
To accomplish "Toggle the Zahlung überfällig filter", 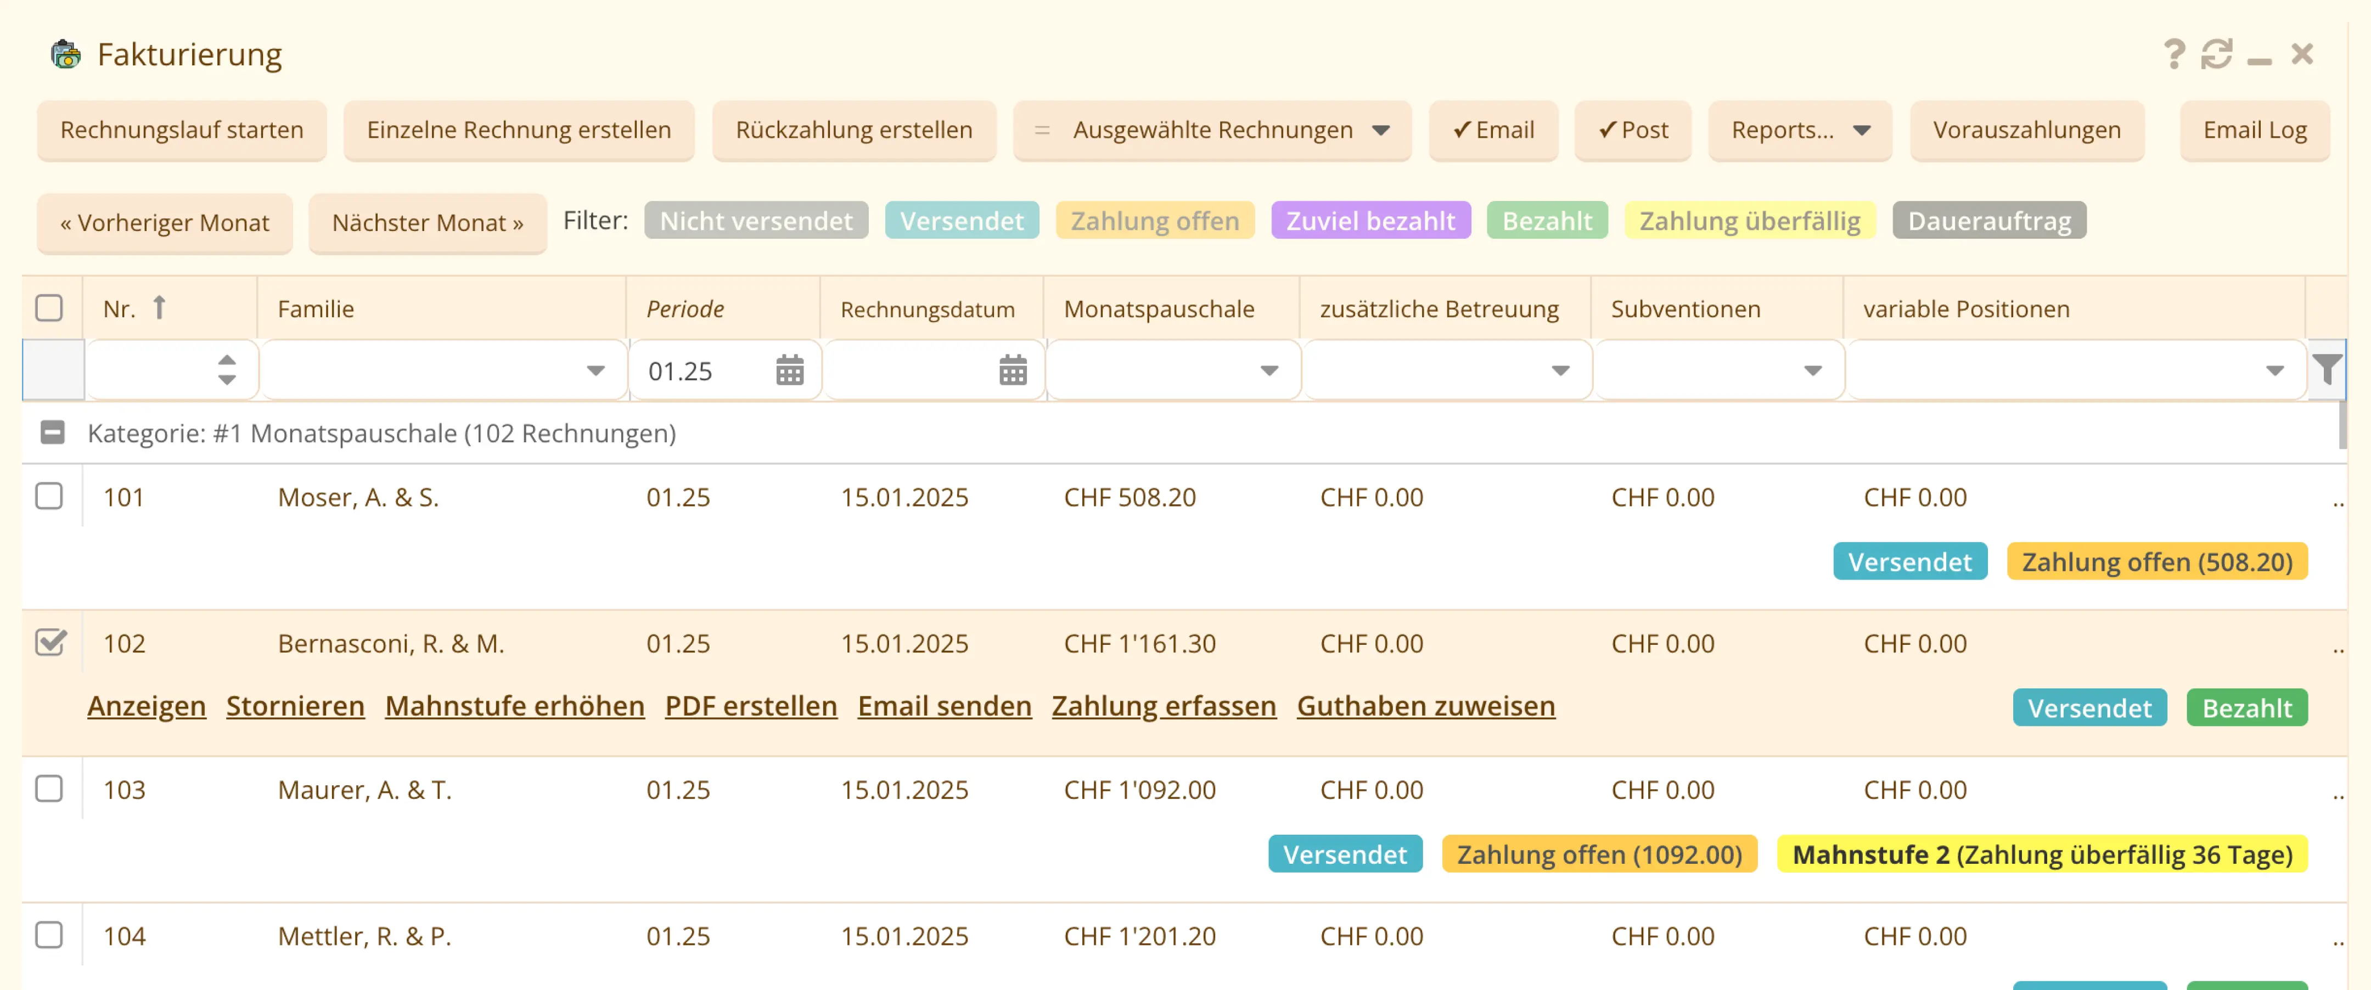I will pos(1750,221).
